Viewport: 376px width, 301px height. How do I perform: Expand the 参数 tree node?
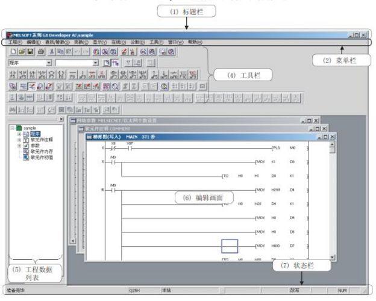[x=19, y=146]
